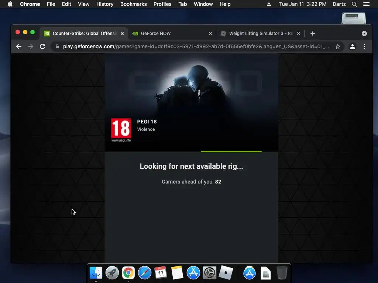378x283 pixels.
Task: Open the History menu
Action: coord(105,4)
